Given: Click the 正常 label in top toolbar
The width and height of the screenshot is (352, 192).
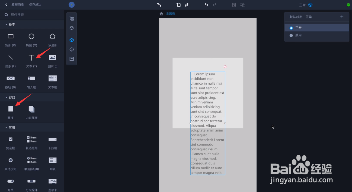Looking at the screenshot, I should [302, 5].
